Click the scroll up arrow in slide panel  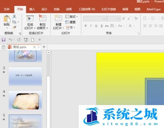tap(48, 52)
